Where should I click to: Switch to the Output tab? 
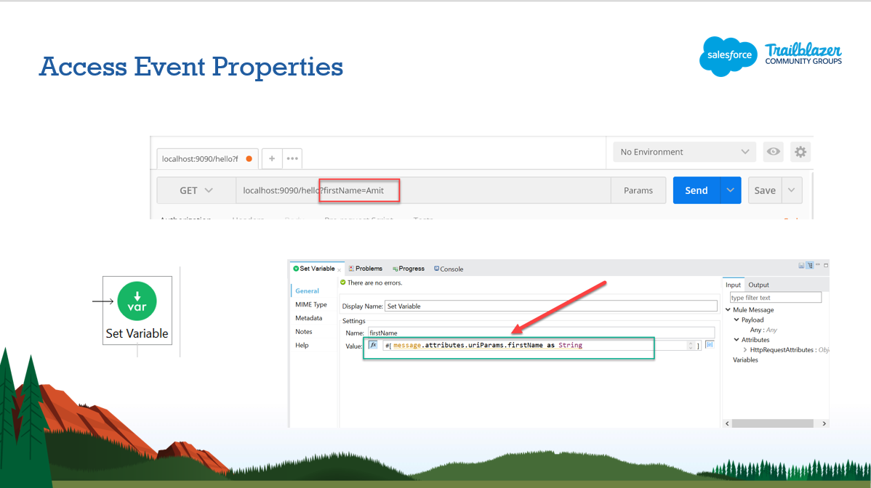tap(758, 285)
